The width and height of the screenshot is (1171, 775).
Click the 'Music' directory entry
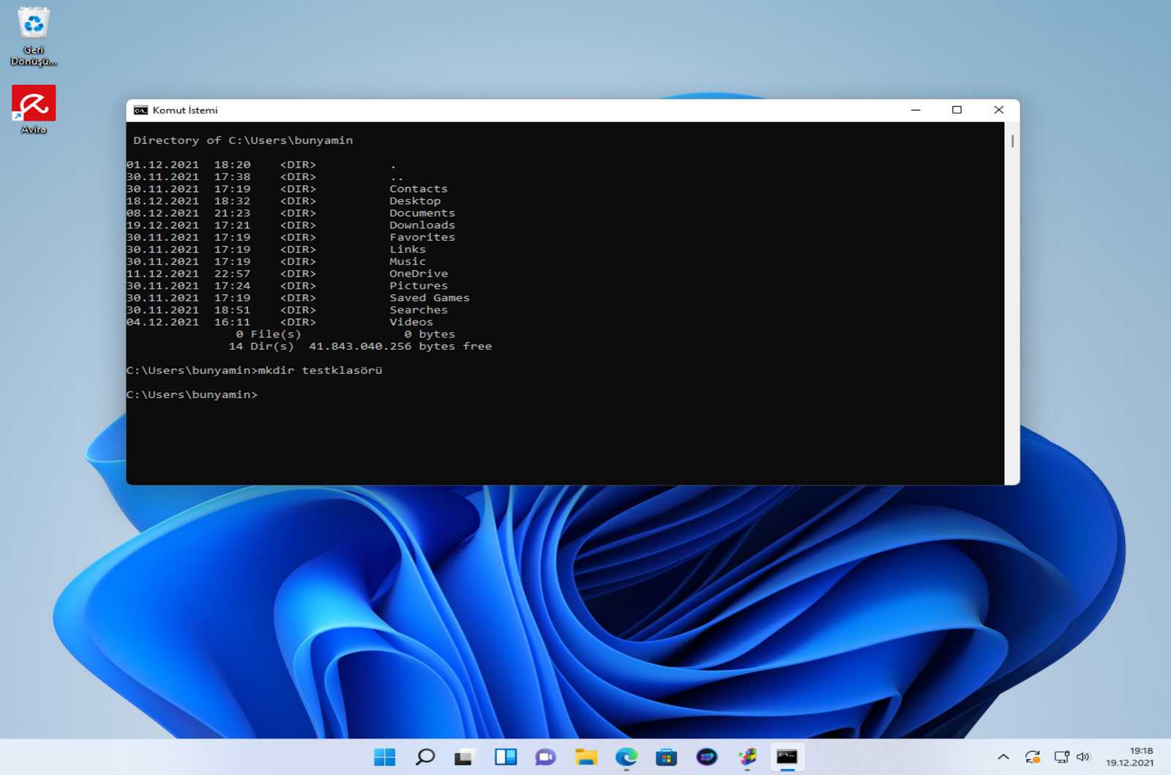click(408, 261)
